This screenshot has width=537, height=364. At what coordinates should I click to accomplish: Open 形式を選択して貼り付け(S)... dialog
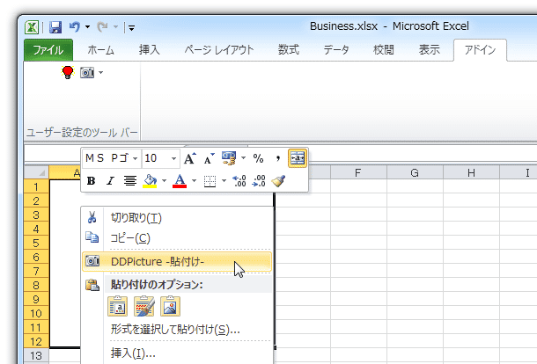(177, 330)
